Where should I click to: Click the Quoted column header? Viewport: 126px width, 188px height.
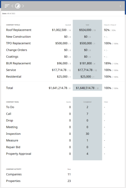68,25
